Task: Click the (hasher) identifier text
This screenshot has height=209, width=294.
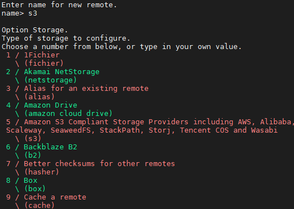Action: pyautogui.click(x=42, y=172)
